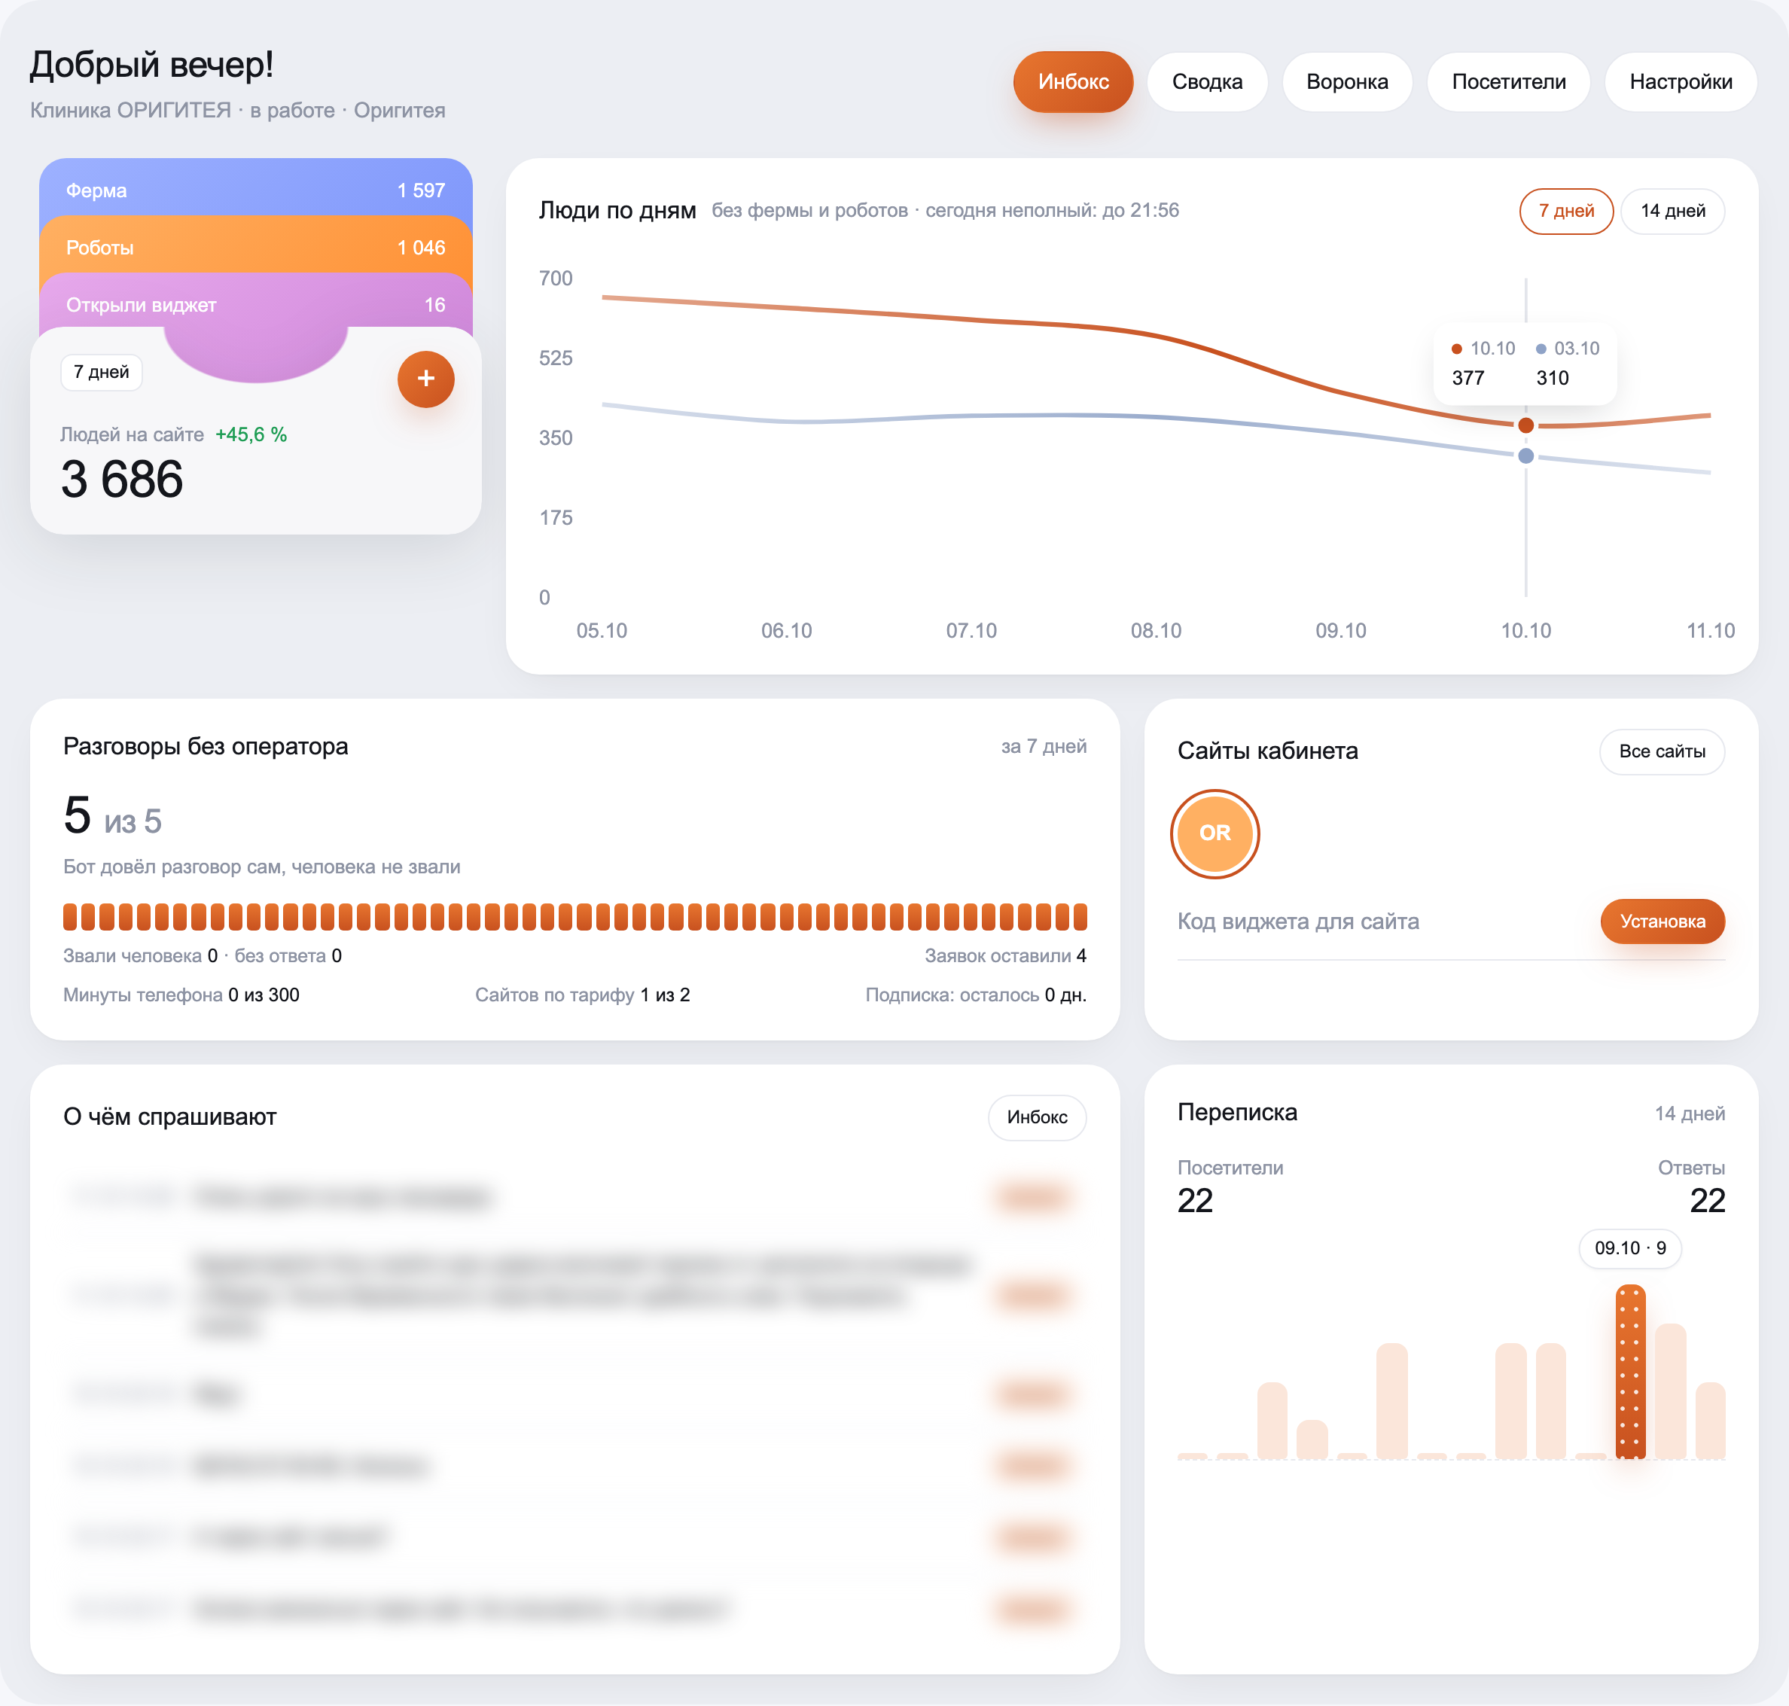This screenshot has width=1789, height=1706.
Task: Click the Роботы row showing 1 046
Action: point(255,248)
